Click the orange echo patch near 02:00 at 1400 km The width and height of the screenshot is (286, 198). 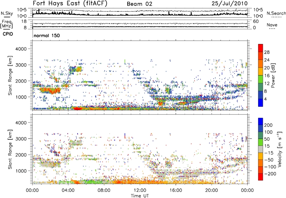point(49,90)
